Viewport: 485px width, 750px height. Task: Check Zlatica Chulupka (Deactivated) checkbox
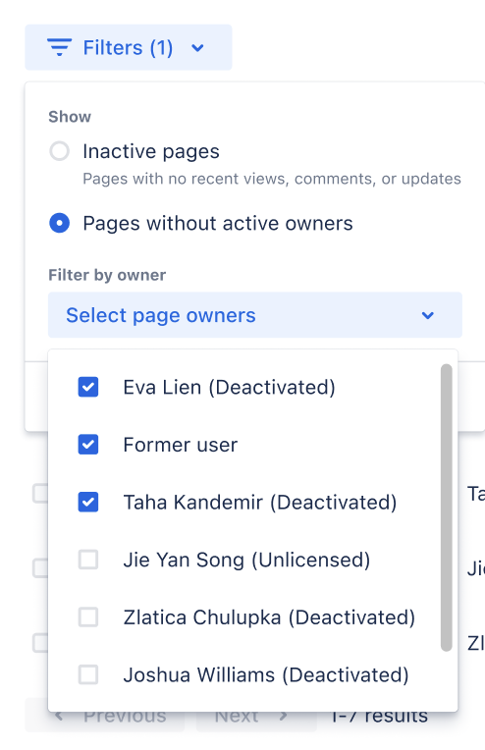click(x=88, y=617)
